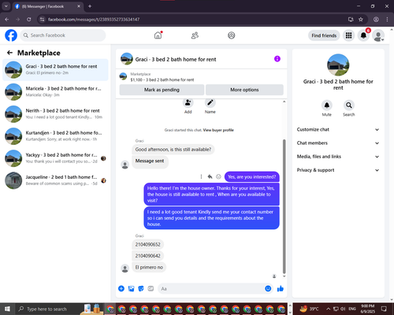394x315 pixels.
Task: Click the Add people icon
Action: (x=188, y=103)
